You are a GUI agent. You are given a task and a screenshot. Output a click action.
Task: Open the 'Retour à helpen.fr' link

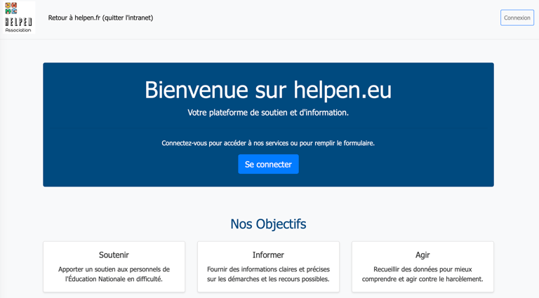[x=100, y=18]
